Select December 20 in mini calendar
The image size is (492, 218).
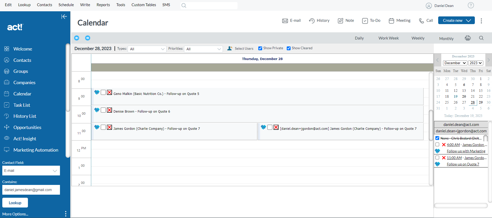tap(464, 96)
